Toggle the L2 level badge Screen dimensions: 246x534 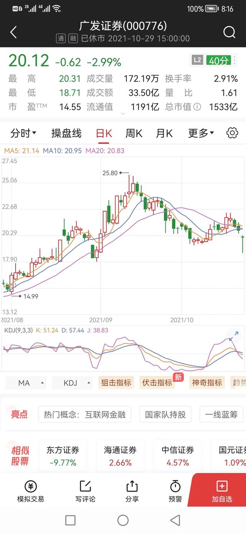[197, 60]
